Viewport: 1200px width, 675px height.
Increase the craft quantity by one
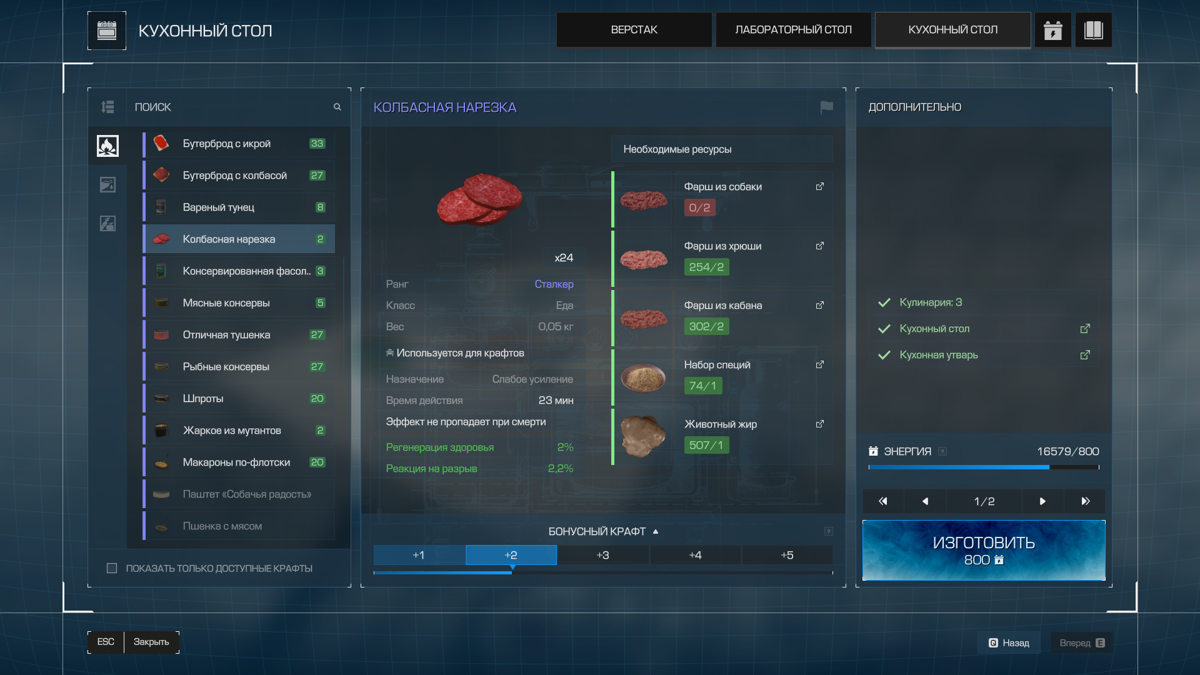1042,501
